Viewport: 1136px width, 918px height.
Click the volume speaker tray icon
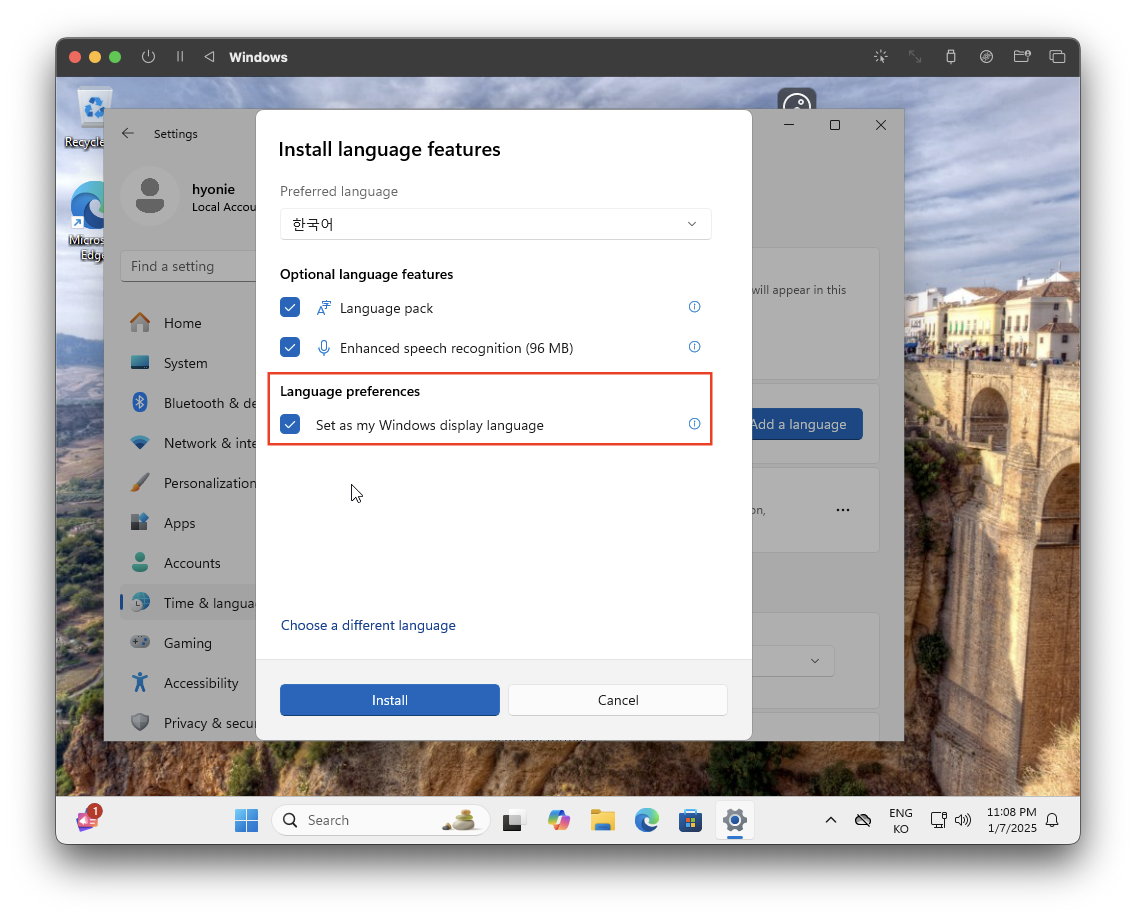962,820
